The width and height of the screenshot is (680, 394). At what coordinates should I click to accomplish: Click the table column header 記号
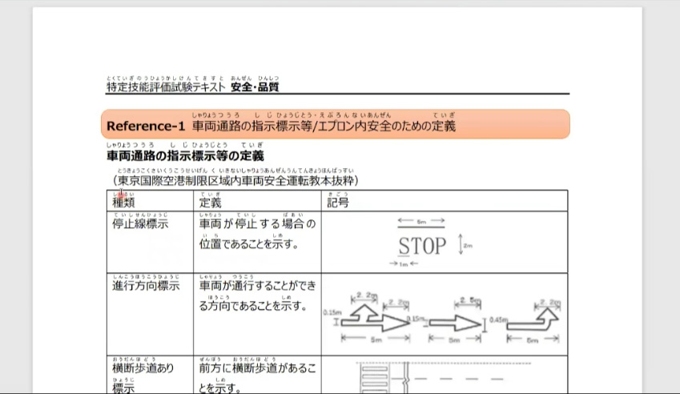338,203
